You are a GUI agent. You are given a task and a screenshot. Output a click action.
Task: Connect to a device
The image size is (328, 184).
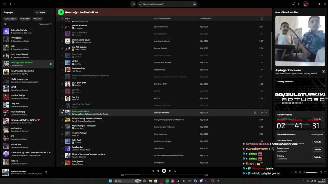[300, 172]
